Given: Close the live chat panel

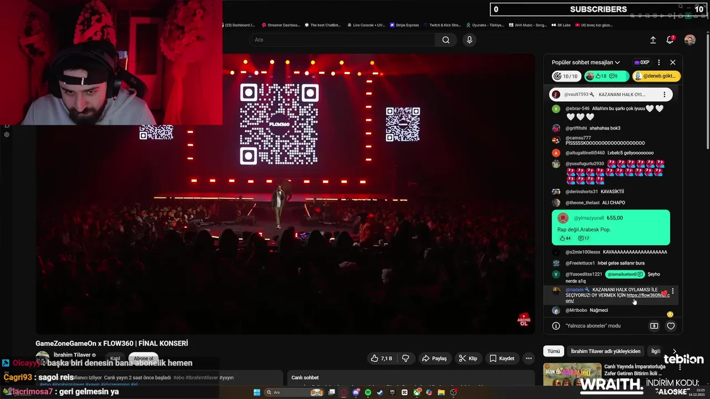Looking at the screenshot, I should click(673, 63).
